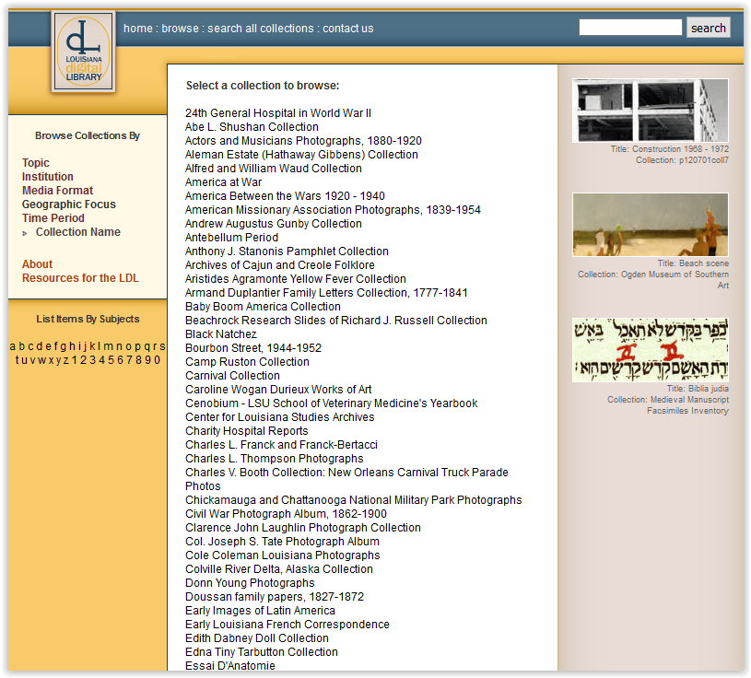Browse collections by Geographic Focus
Screen dimensions: 751x678
(69, 205)
